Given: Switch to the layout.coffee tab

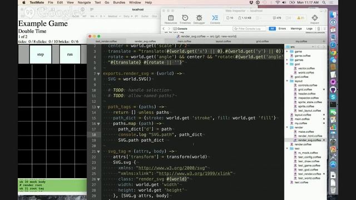Looking at the screenshot, I should (223, 41).
